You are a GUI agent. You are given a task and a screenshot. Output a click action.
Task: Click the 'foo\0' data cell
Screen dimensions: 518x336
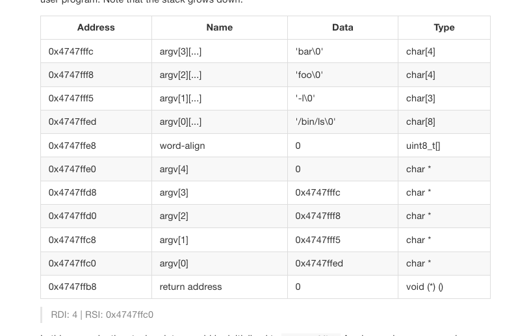309,75
